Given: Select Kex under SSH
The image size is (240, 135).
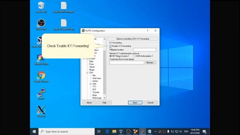Looking at the screenshot, I should pos(94,75).
